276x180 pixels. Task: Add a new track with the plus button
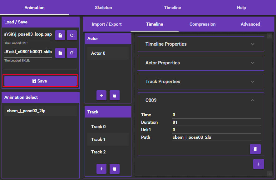click(101, 169)
